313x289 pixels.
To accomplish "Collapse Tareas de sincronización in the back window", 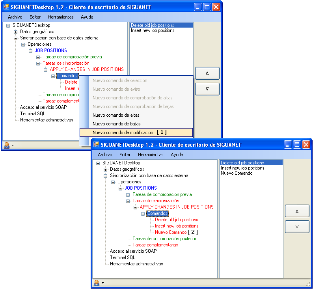I will click(x=38, y=63).
